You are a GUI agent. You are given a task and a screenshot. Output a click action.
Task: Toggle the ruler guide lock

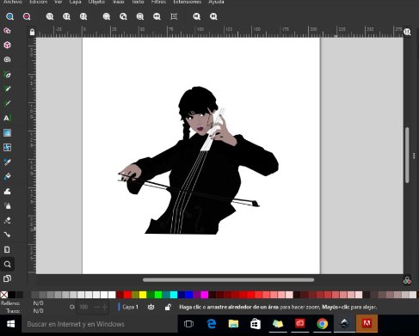coord(32,32)
